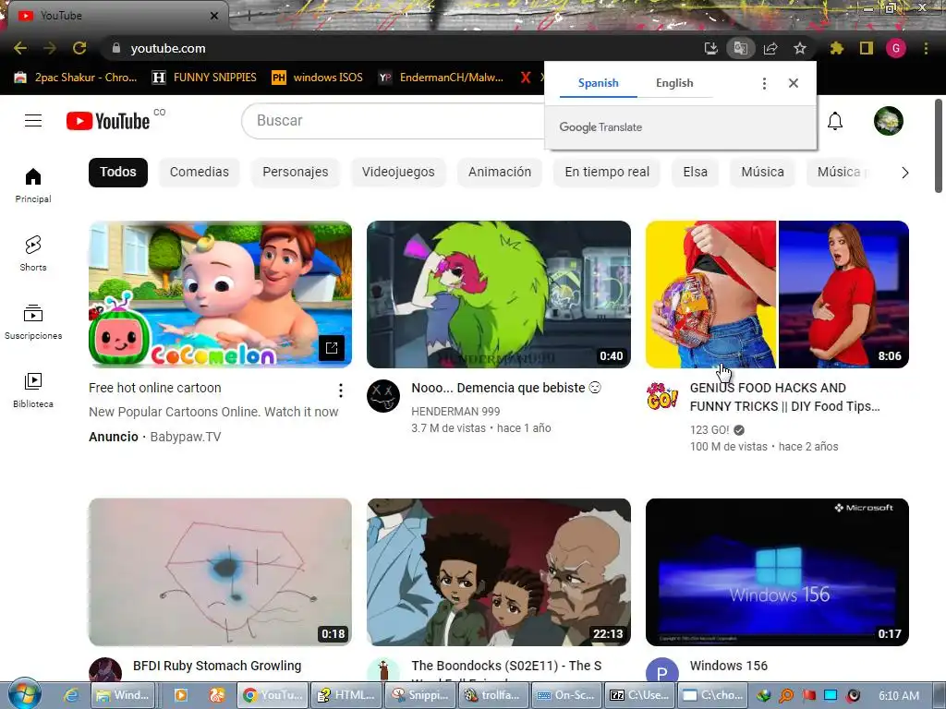Image resolution: width=946 pixels, height=709 pixels.
Task: Select the Spanish tab in translate popup
Action: pos(598,83)
